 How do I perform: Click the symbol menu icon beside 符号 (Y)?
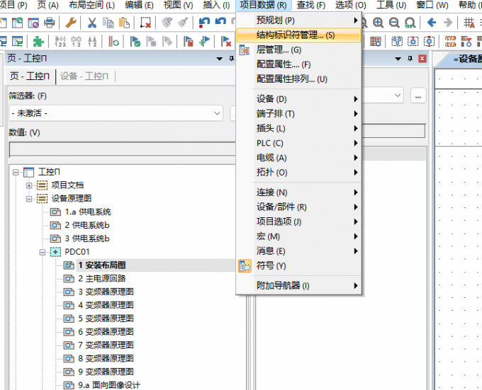tap(245, 265)
